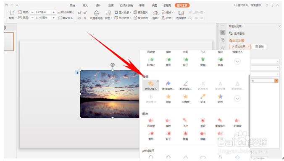Screen dimensions: 284x161
Task: Collapse the ribbon with the caret
Action: coord(277,5)
